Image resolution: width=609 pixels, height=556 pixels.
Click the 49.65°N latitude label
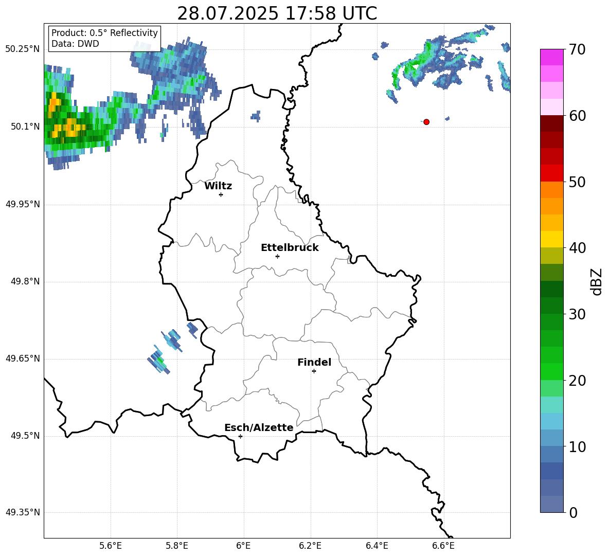[23, 358]
